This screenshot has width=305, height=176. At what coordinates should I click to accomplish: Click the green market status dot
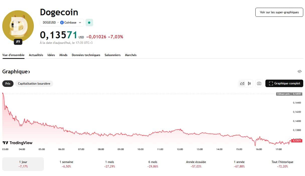(89, 22)
